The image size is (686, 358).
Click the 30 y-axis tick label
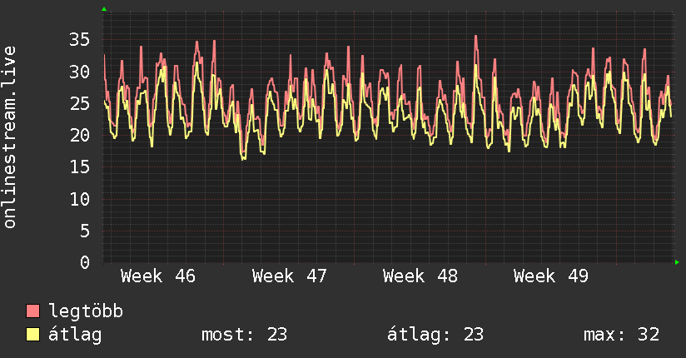[79, 72]
